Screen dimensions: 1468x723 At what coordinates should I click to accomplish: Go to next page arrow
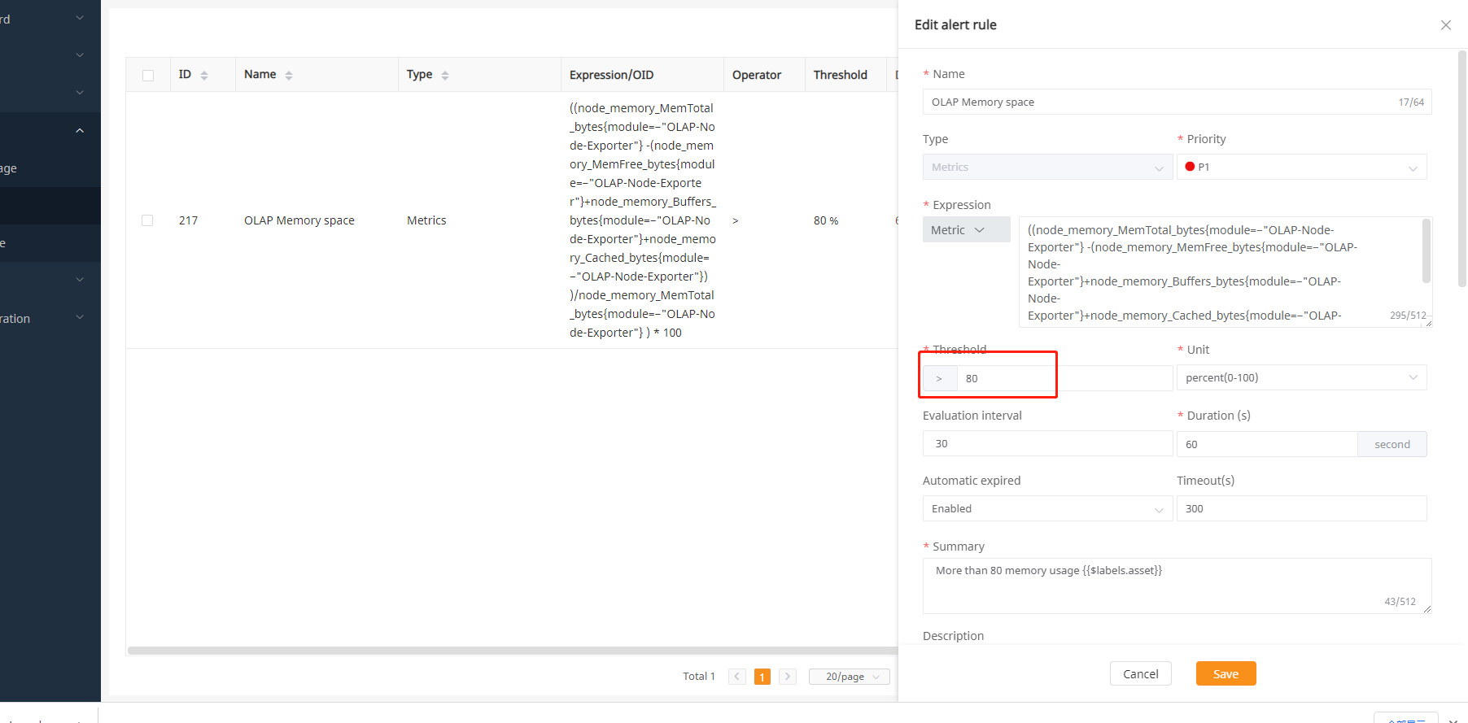tap(787, 677)
